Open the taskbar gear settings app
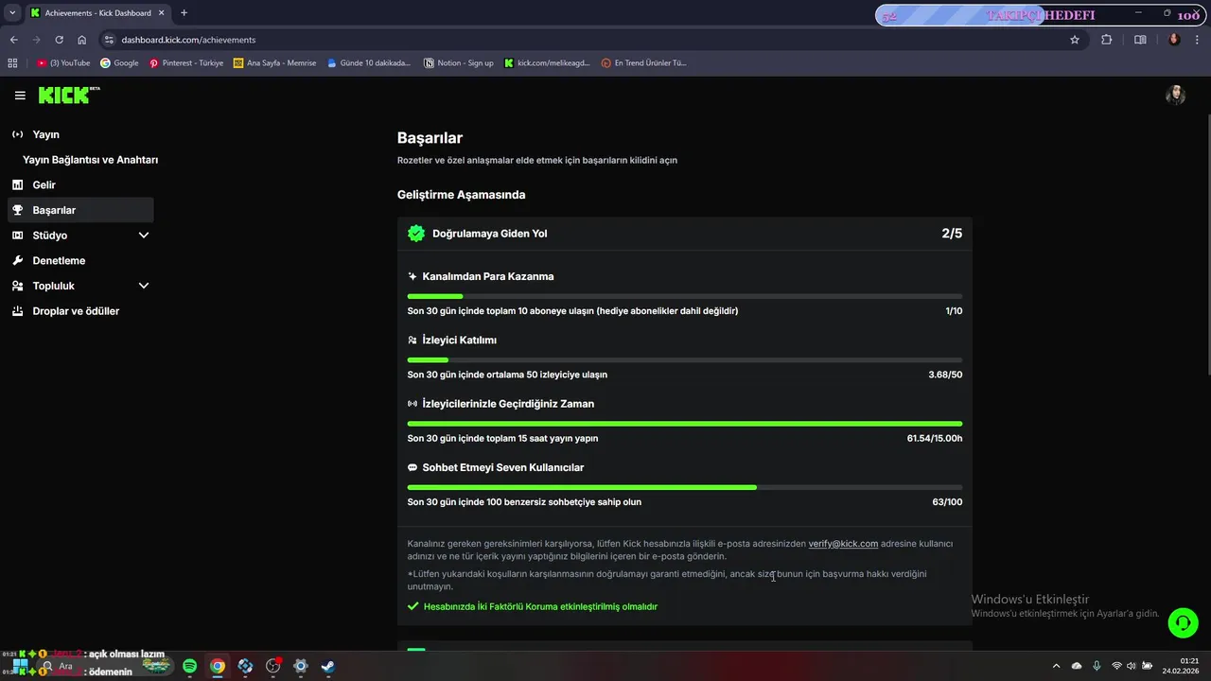1211x681 pixels. 301,666
